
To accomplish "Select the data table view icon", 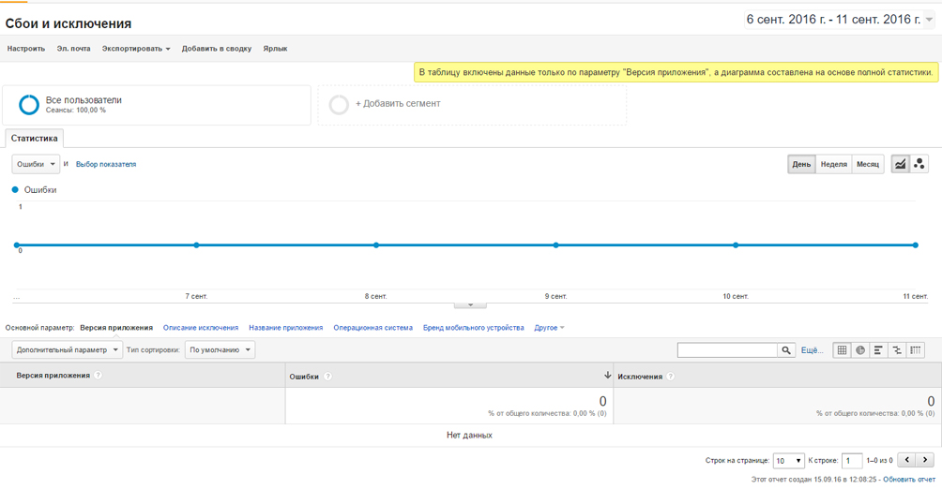I will (842, 349).
